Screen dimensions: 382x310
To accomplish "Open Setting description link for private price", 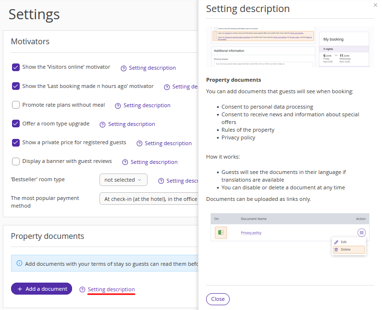I will tap(168, 143).
